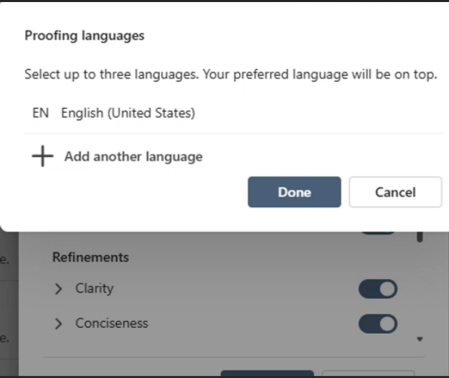This screenshot has height=378, width=449.
Task: Click the Proofing languages dialog title
Action: (84, 36)
